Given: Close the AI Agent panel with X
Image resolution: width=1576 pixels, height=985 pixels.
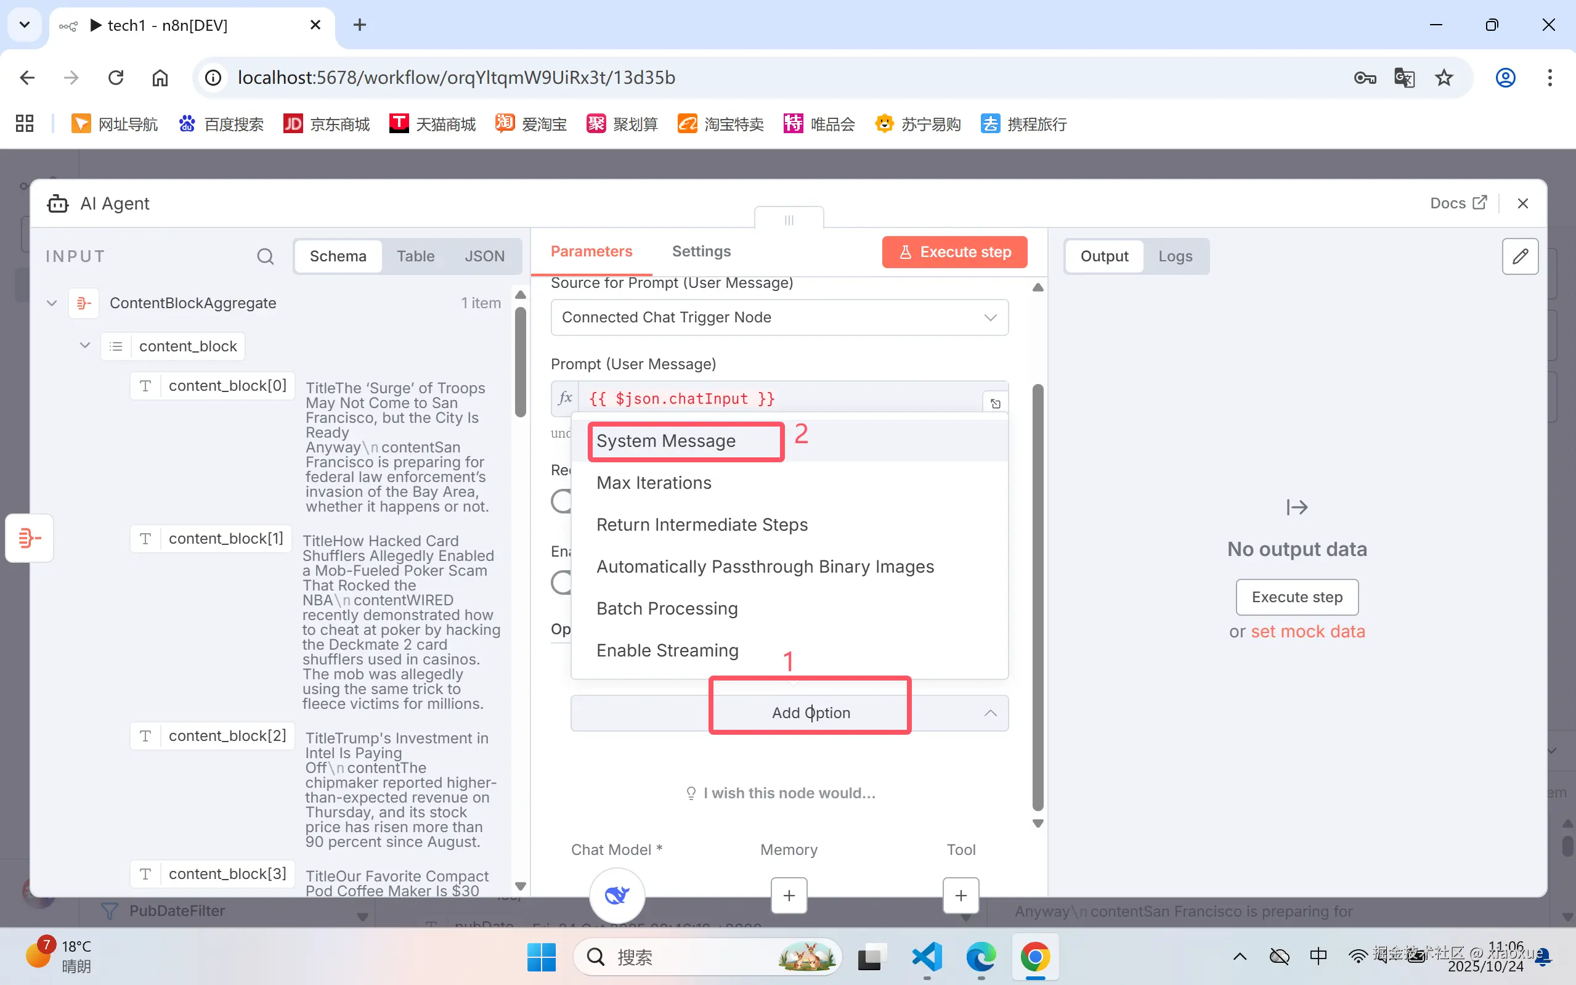Looking at the screenshot, I should (1522, 203).
